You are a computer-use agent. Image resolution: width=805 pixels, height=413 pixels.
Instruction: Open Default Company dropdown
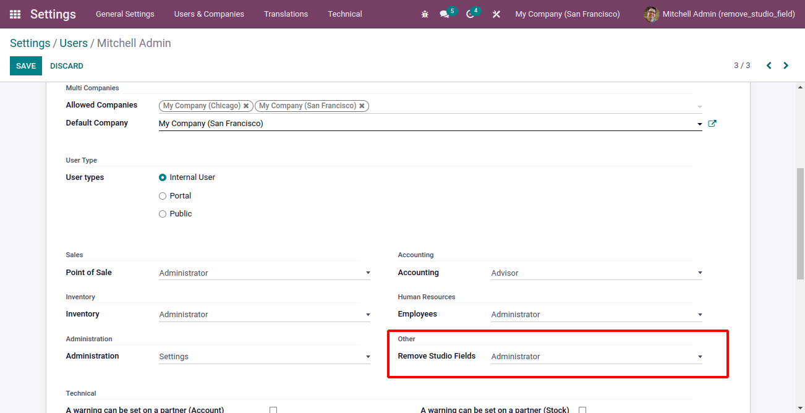point(430,124)
